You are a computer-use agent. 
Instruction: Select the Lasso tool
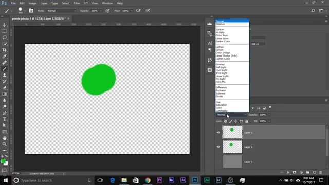tap(4, 38)
